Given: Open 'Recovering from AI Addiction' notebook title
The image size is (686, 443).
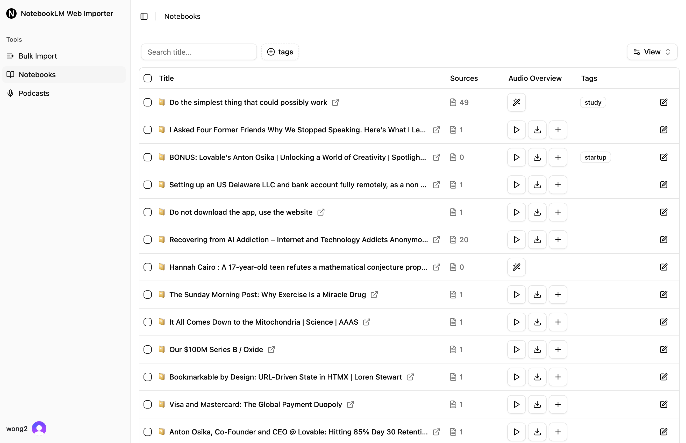Looking at the screenshot, I should coord(298,240).
